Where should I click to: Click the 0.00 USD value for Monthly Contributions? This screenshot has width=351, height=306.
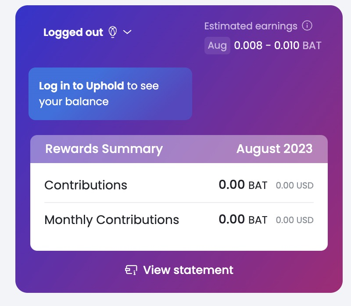294,220
